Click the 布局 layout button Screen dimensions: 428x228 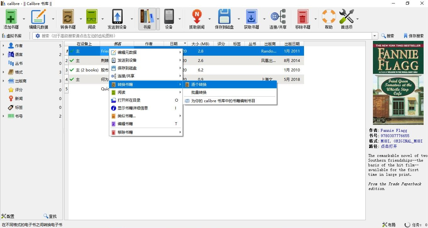tap(389, 225)
